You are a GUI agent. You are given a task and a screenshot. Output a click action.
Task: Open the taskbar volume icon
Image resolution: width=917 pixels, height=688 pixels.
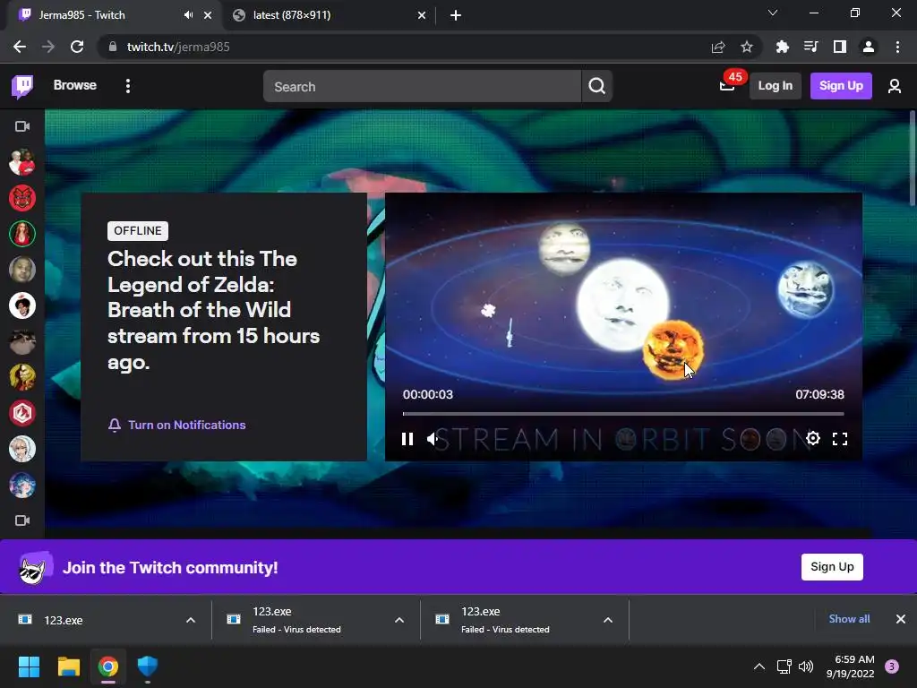pyautogui.click(x=806, y=666)
